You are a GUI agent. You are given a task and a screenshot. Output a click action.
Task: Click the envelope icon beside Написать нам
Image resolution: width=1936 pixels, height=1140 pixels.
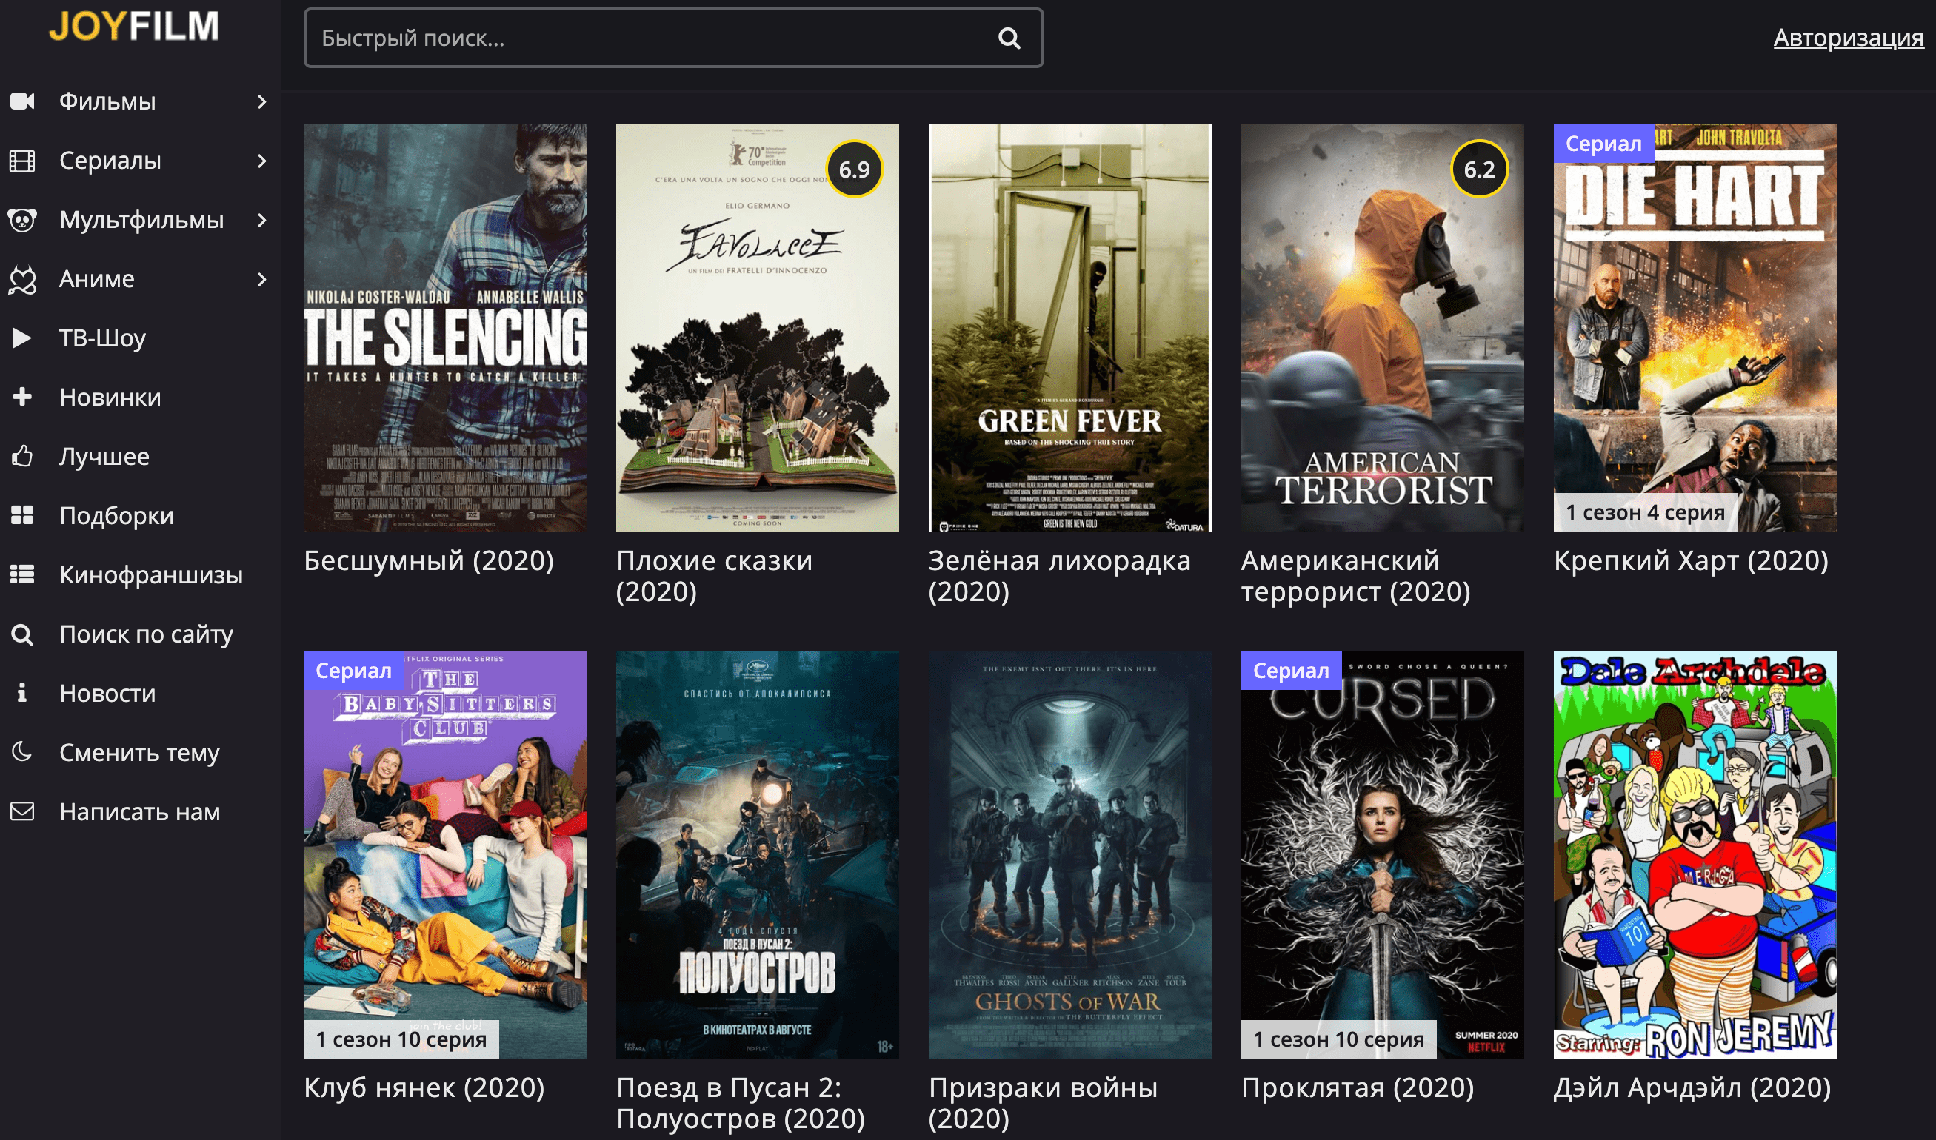click(22, 811)
